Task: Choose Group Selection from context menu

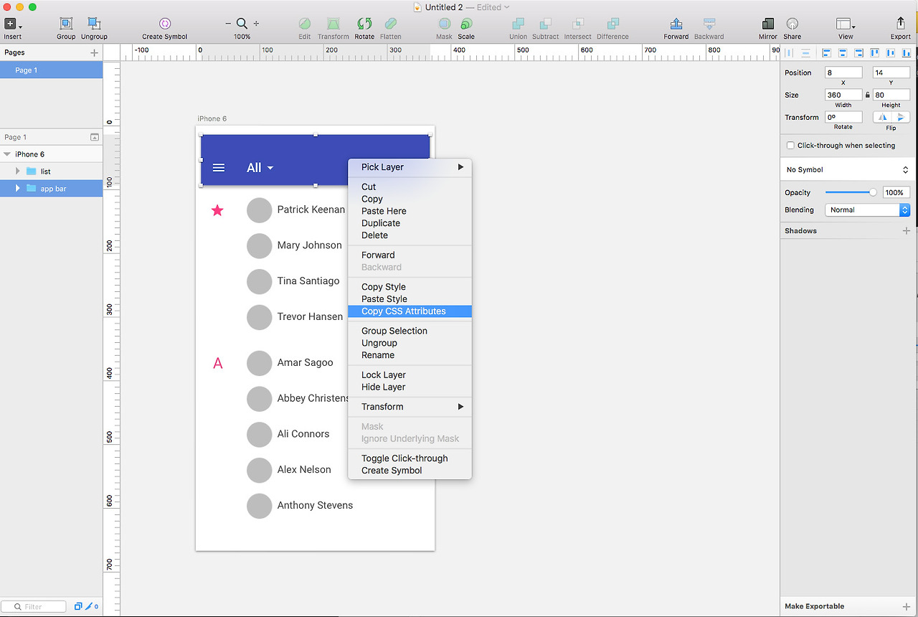Action: [x=410, y=331]
